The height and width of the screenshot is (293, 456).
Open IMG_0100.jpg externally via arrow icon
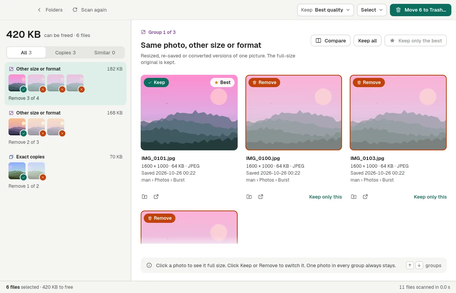(261, 197)
